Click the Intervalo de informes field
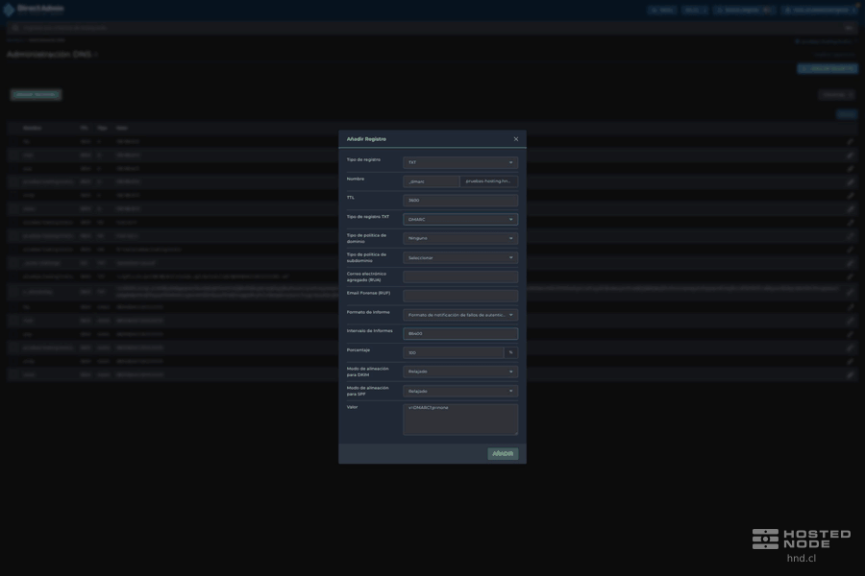 click(460, 333)
